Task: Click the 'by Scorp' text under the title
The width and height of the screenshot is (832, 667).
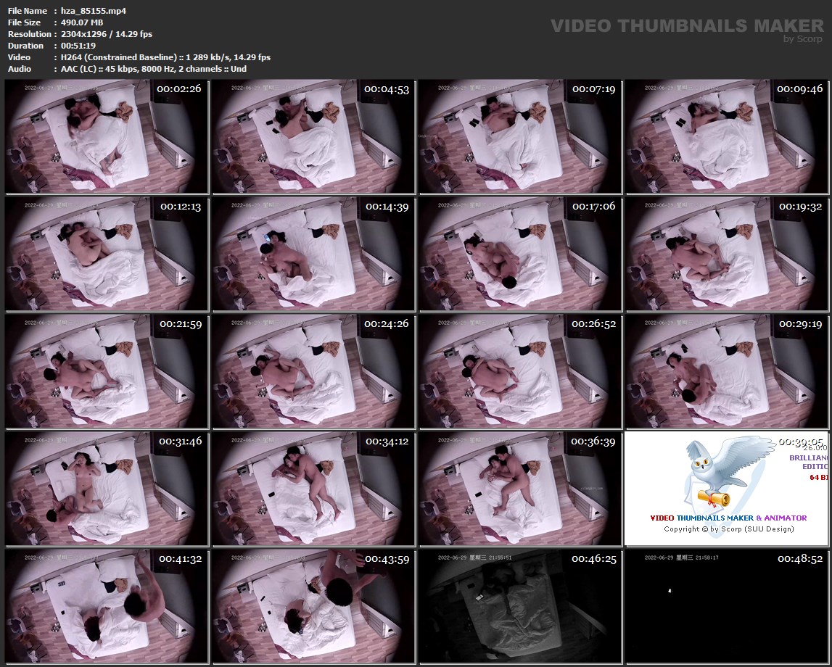Action: [803, 39]
